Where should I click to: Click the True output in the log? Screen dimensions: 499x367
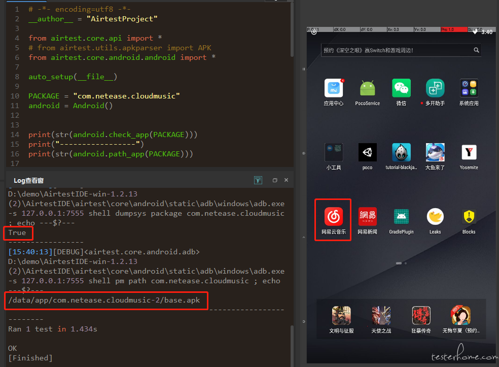pyautogui.click(x=17, y=233)
